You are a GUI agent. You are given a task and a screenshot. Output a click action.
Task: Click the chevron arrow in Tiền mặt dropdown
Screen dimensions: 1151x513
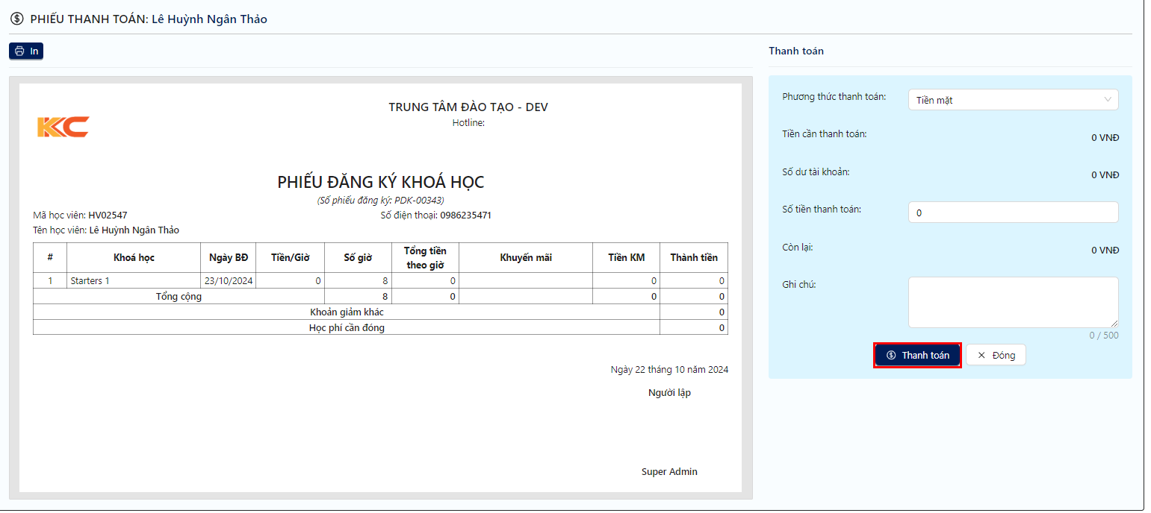point(1107,99)
